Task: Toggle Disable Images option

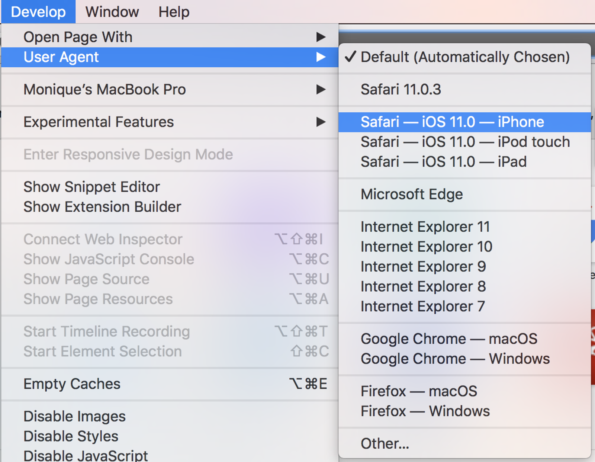Action: (x=170, y=416)
